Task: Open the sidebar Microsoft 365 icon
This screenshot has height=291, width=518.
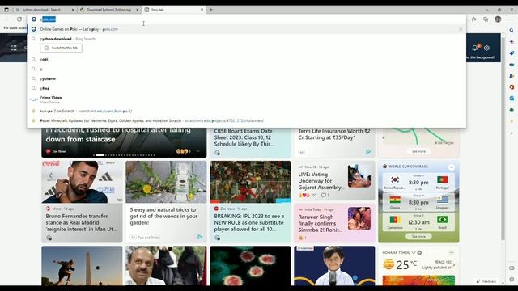Action: [512, 87]
